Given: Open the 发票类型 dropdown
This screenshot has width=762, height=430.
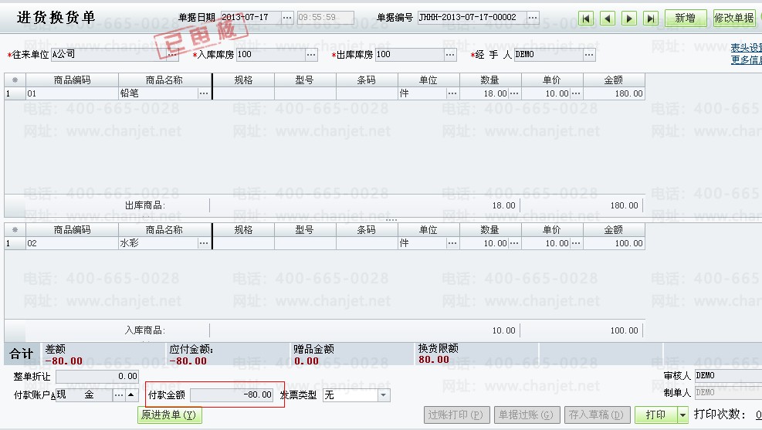Looking at the screenshot, I should click(384, 395).
